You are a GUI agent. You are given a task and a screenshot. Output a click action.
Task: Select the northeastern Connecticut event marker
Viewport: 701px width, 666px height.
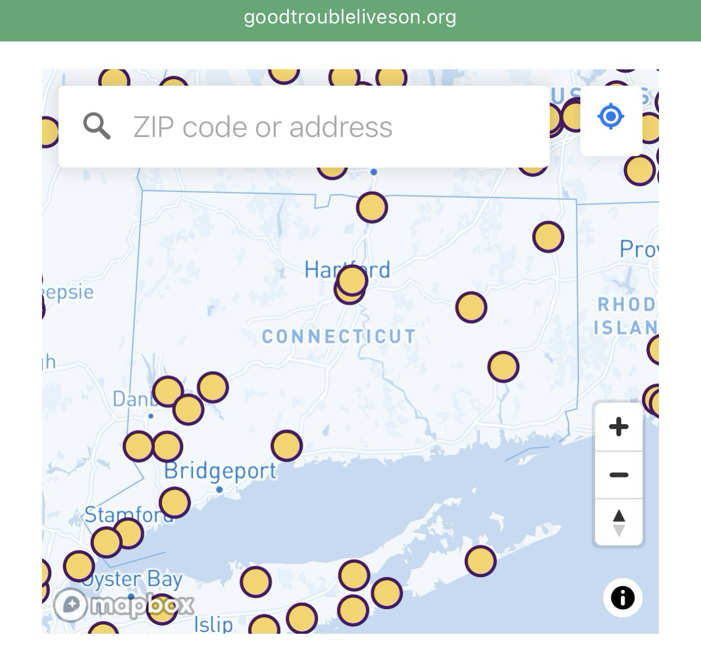[548, 237]
